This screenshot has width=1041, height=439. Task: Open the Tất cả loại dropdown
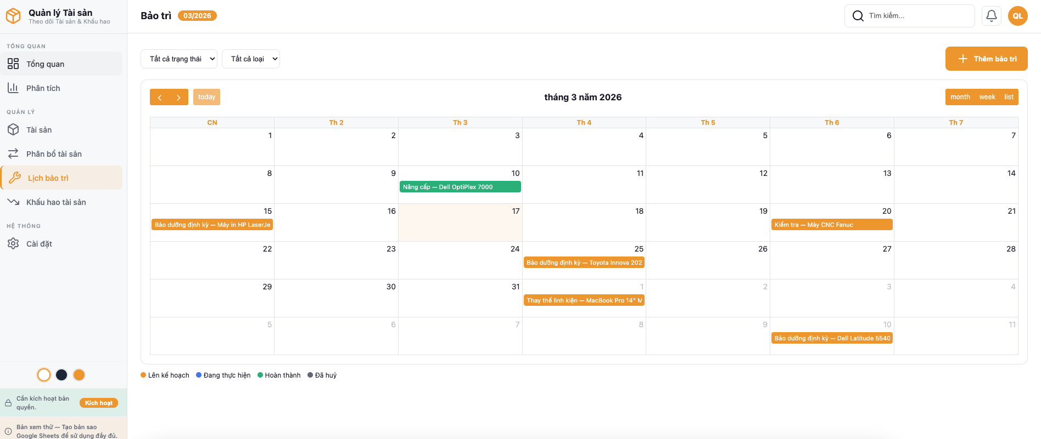click(251, 59)
